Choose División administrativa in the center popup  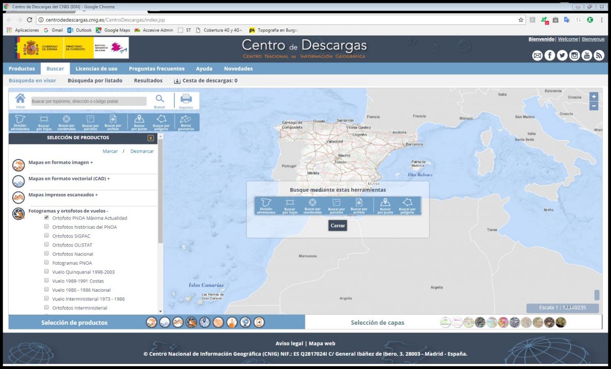click(x=266, y=206)
